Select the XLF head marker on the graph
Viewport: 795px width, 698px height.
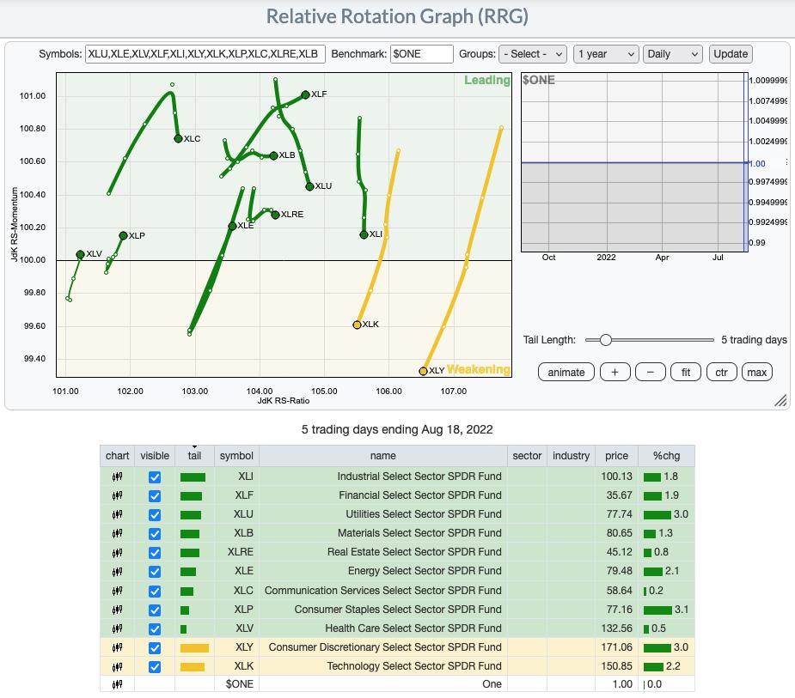[305, 94]
